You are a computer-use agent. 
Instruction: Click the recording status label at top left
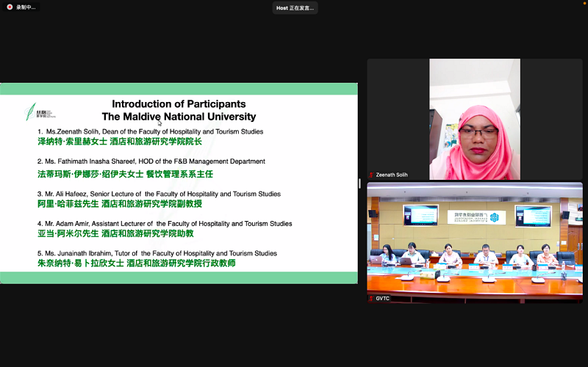pyautogui.click(x=26, y=7)
